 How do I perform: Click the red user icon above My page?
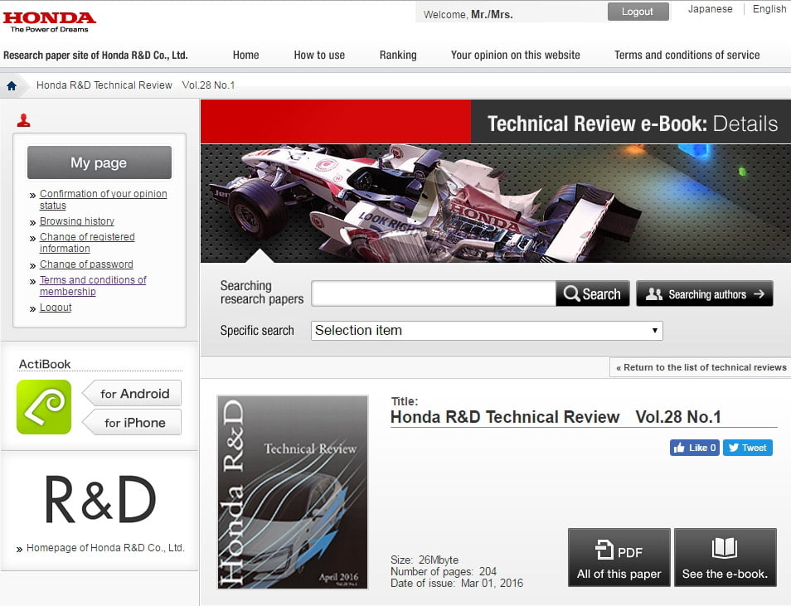(x=24, y=120)
